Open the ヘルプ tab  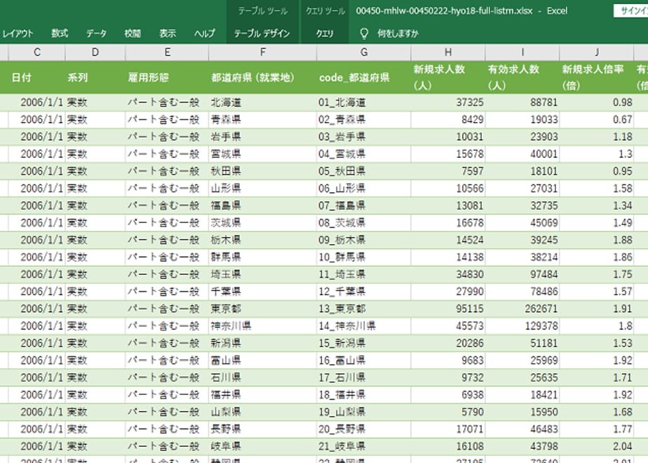coord(205,34)
